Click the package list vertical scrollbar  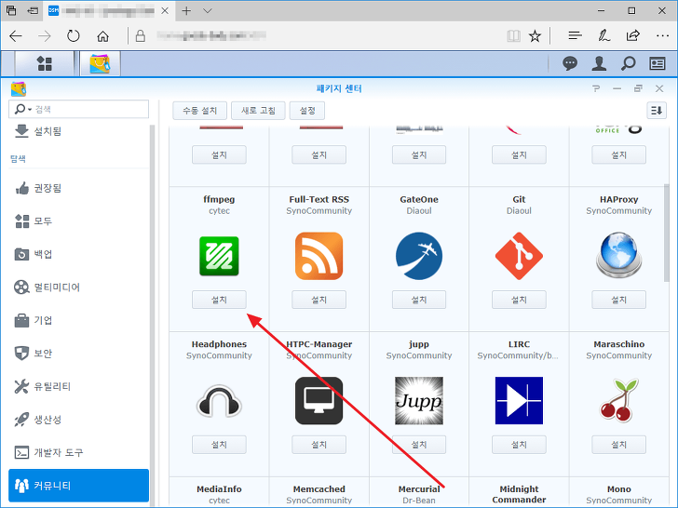(x=666, y=234)
